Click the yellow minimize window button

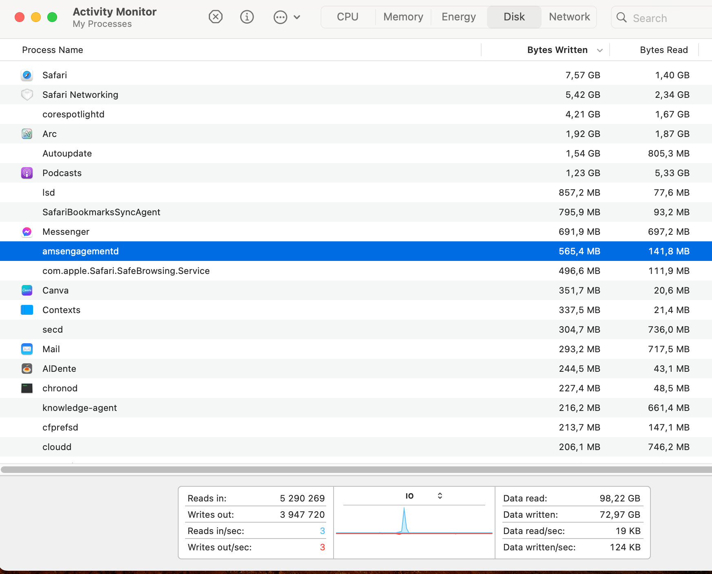36,17
